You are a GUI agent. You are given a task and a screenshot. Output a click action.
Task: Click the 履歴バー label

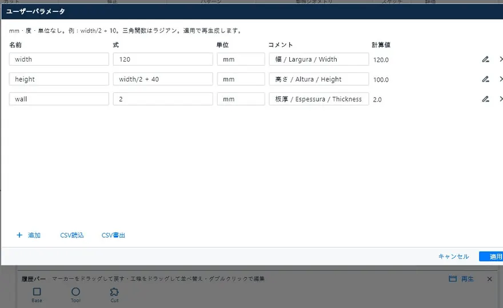[x=34, y=279]
